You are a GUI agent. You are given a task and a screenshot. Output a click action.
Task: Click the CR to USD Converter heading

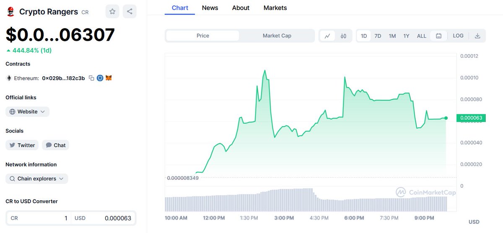point(31,201)
